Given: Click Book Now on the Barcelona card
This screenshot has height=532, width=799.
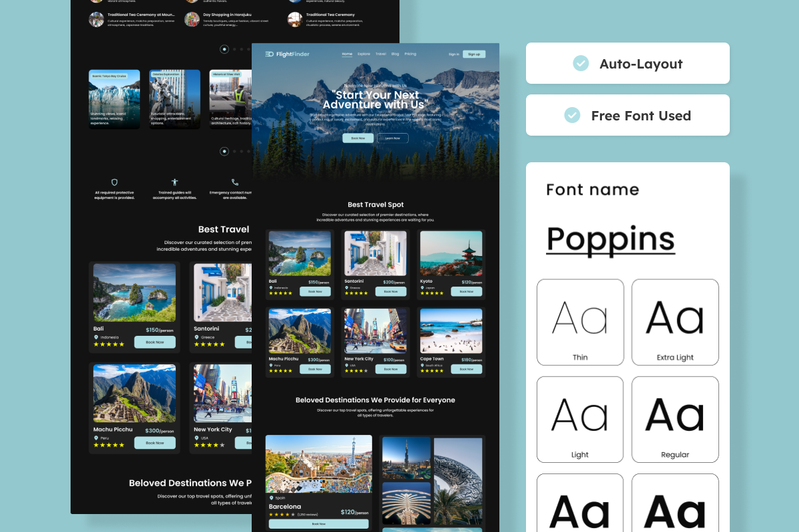Looking at the screenshot, I should pos(319,524).
